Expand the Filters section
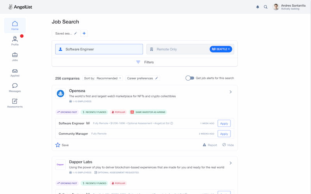 (145, 62)
